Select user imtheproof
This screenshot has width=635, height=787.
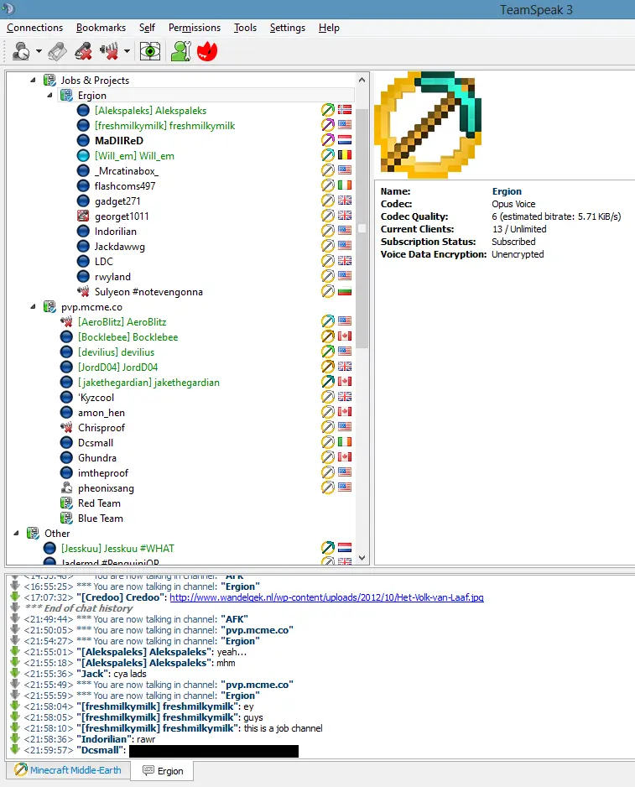(x=103, y=473)
